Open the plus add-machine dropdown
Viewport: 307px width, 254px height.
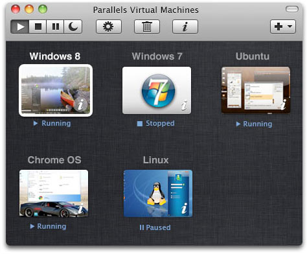click(x=283, y=27)
